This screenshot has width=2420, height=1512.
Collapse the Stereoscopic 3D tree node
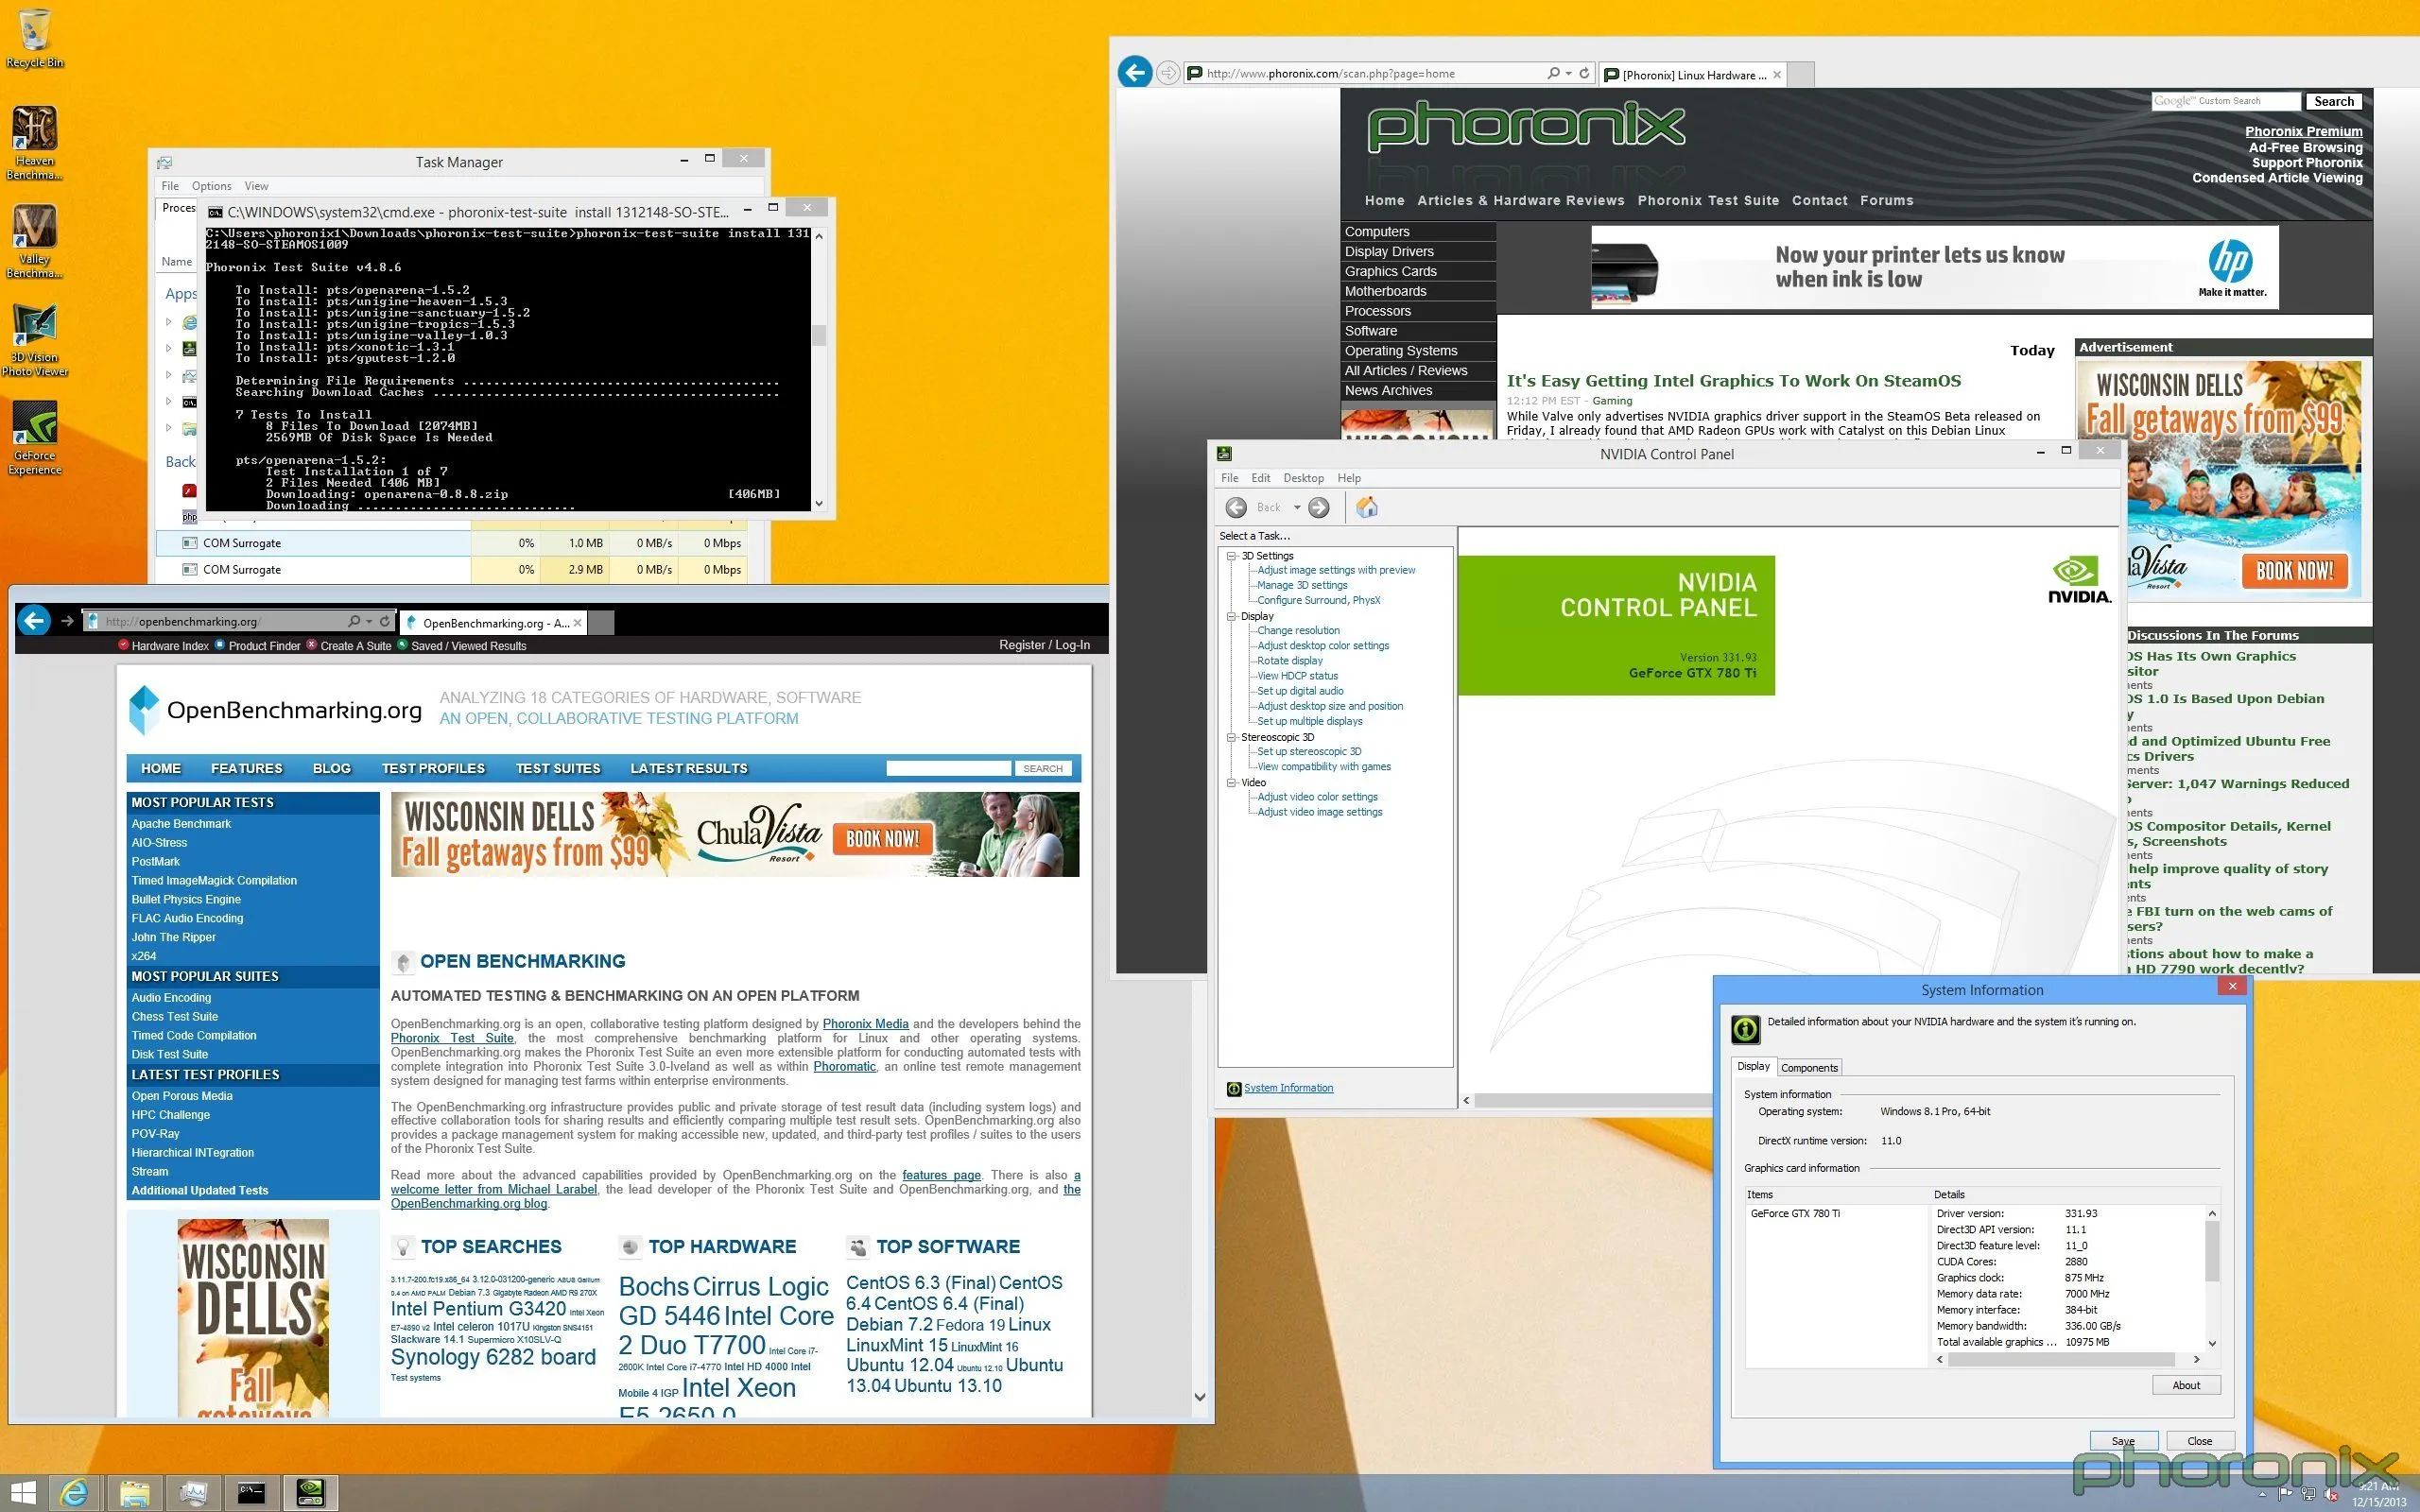tap(1232, 737)
